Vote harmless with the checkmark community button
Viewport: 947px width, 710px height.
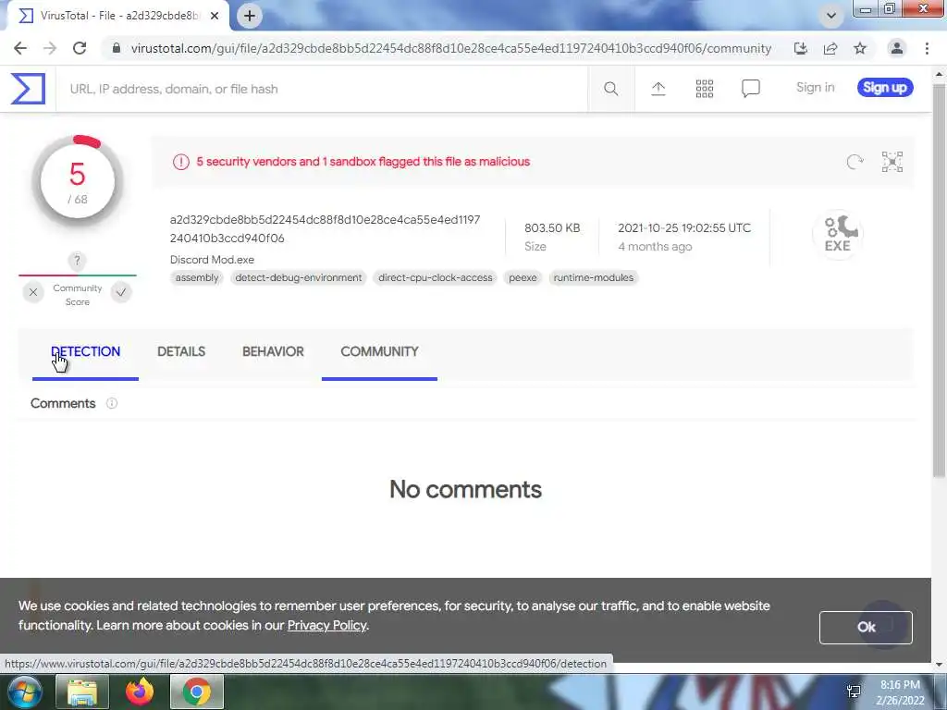click(x=121, y=292)
